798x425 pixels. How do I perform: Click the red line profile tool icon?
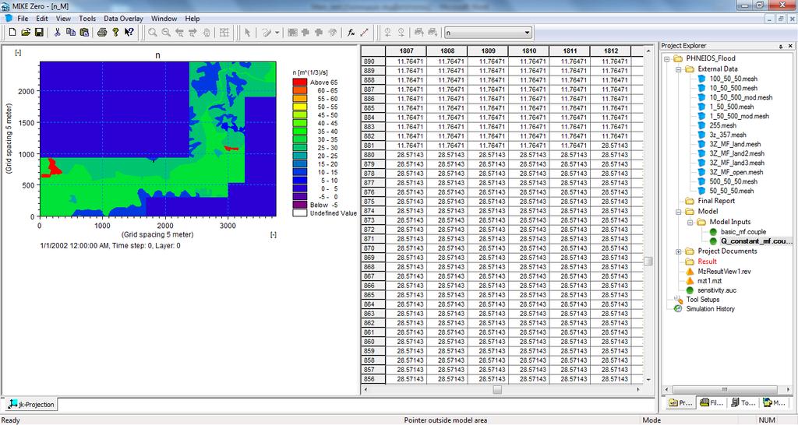pyautogui.click(x=365, y=32)
